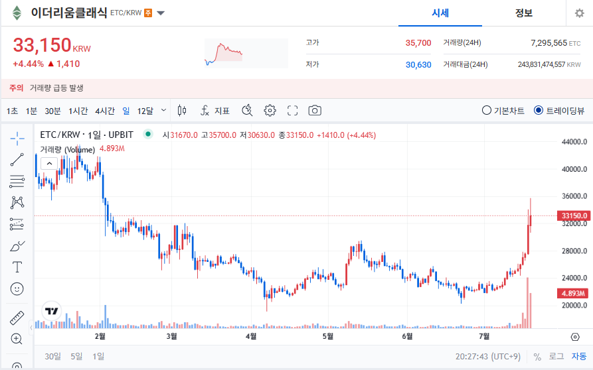Open page settings gear top right

pos(579,13)
